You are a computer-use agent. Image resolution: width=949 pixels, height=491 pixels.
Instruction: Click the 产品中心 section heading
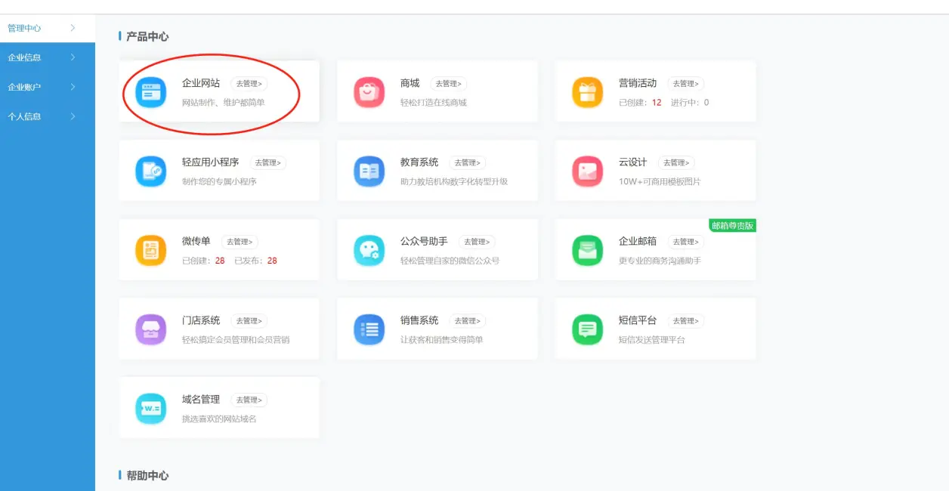[147, 36]
